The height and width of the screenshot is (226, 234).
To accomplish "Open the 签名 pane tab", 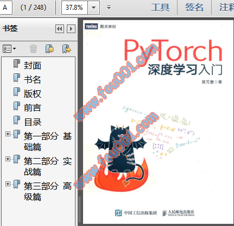I will coord(194,8).
